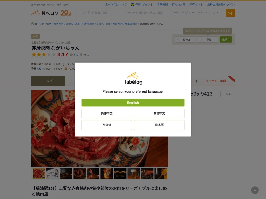Expand the 2名 party size dropdown
Image resolution: width=266 pixels, height=199 pixels.
point(215,13)
